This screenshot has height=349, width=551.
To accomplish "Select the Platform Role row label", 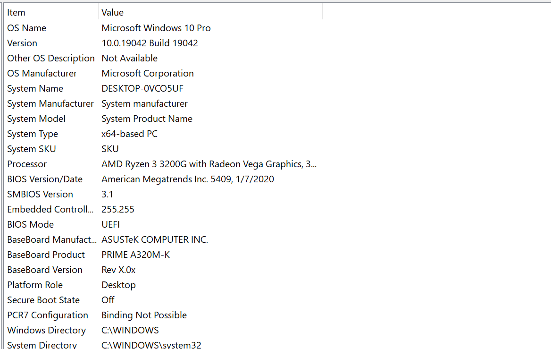I will click(x=35, y=285).
